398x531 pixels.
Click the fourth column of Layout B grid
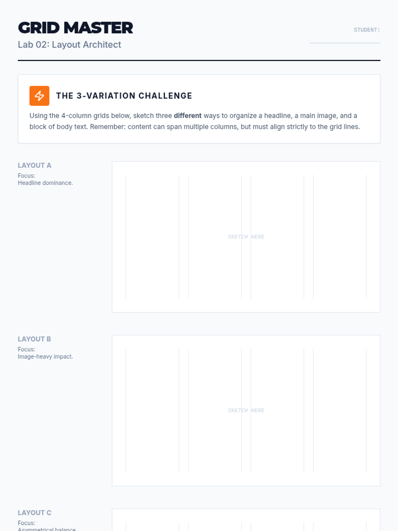coord(340,410)
